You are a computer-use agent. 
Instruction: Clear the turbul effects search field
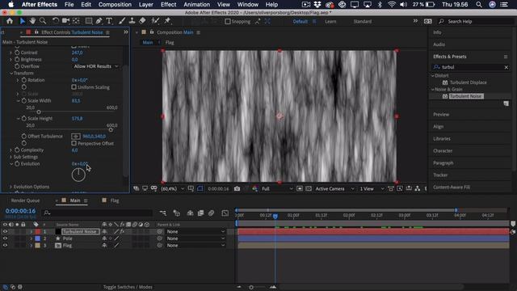coord(506,67)
